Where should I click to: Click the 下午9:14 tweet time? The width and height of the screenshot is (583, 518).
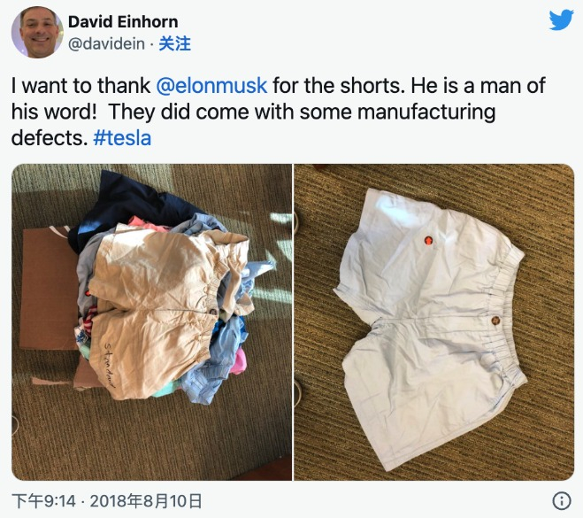coord(44,501)
